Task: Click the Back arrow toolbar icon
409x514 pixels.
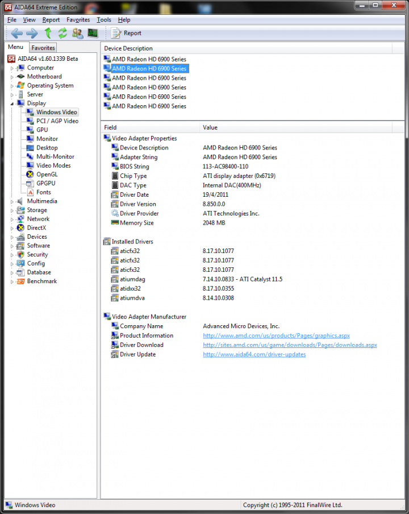Action: 16,33
